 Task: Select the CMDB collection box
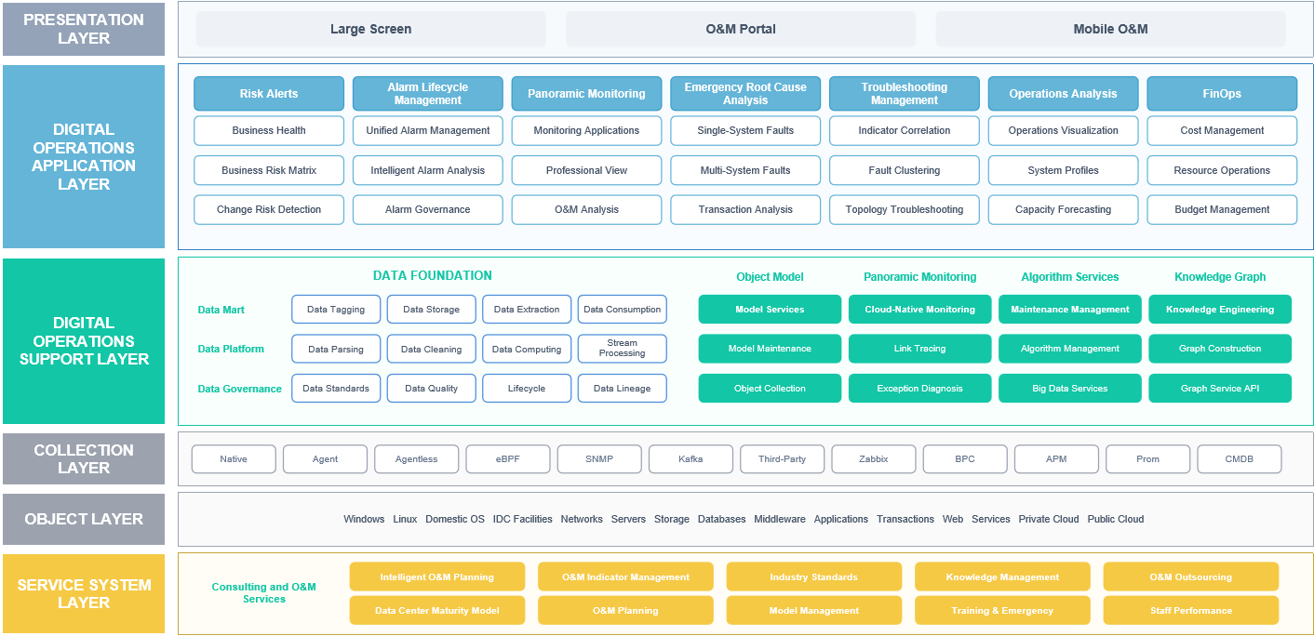(x=1240, y=459)
